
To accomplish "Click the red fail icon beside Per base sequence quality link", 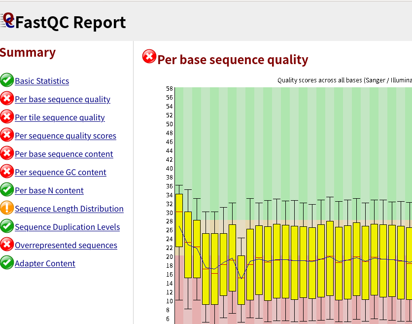I will coord(7,98).
